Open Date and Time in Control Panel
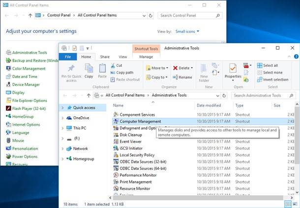 click(x=25, y=77)
